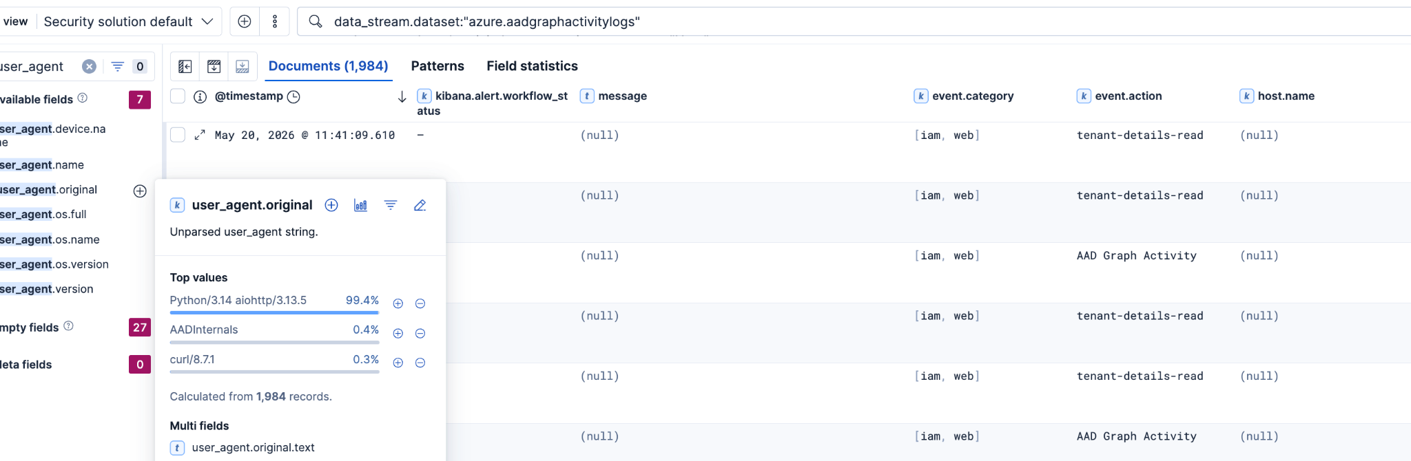
Task: Toggle the select all rows checkbox
Action: [178, 96]
